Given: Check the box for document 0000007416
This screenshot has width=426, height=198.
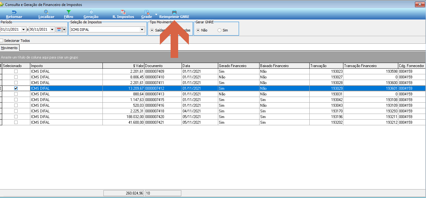Looking at the screenshot, I should point(16,105).
